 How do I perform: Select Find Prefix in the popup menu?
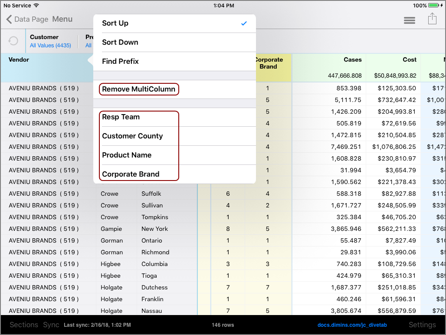pos(174,62)
